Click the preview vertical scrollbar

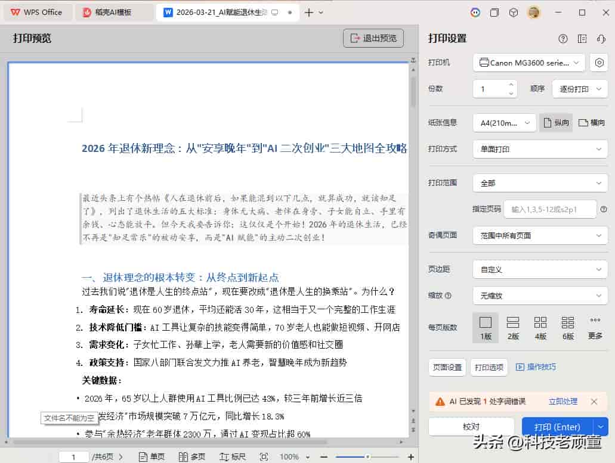[413, 92]
